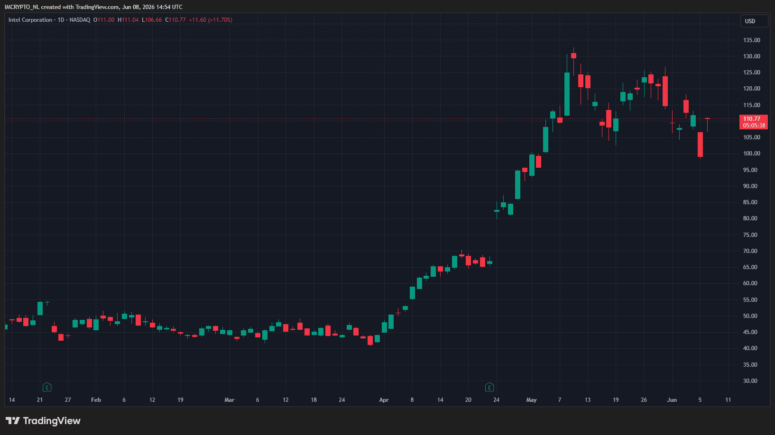Click the 45.00 price axis label
This screenshot has width=775, height=435.
click(x=750, y=332)
